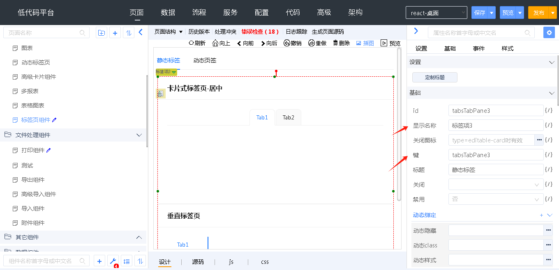Click the edit pencil beside 标签页组件

(55, 120)
